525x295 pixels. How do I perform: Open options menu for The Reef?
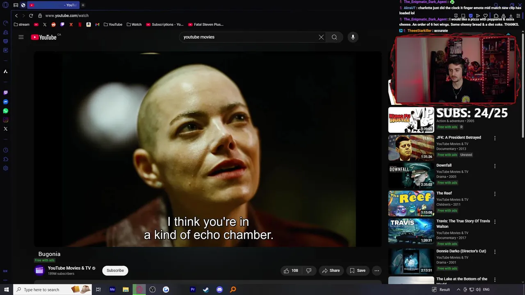[495, 194]
